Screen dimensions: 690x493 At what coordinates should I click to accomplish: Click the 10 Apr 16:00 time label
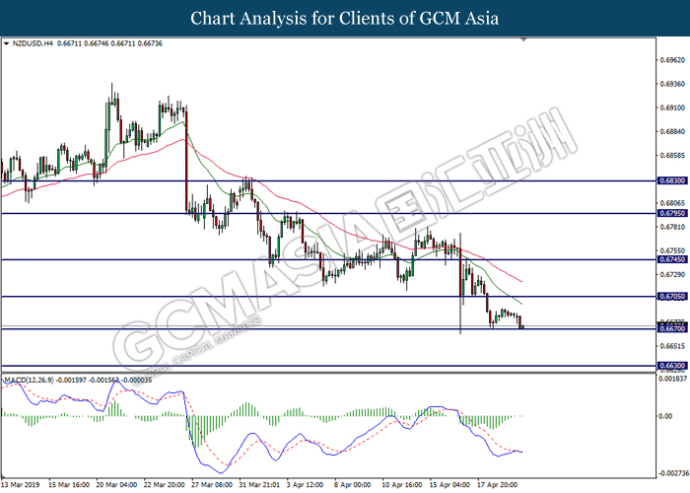402,485
